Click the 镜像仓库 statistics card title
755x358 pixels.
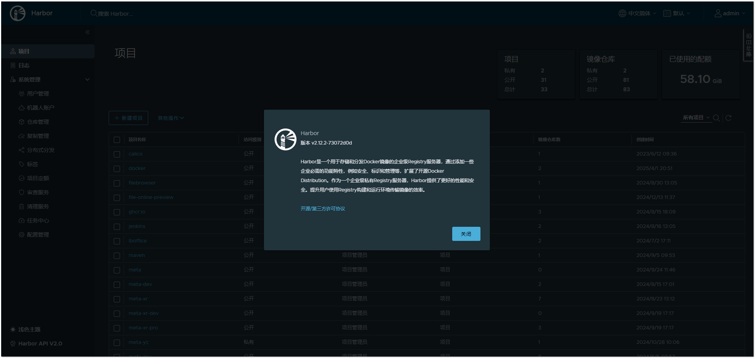coord(600,59)
